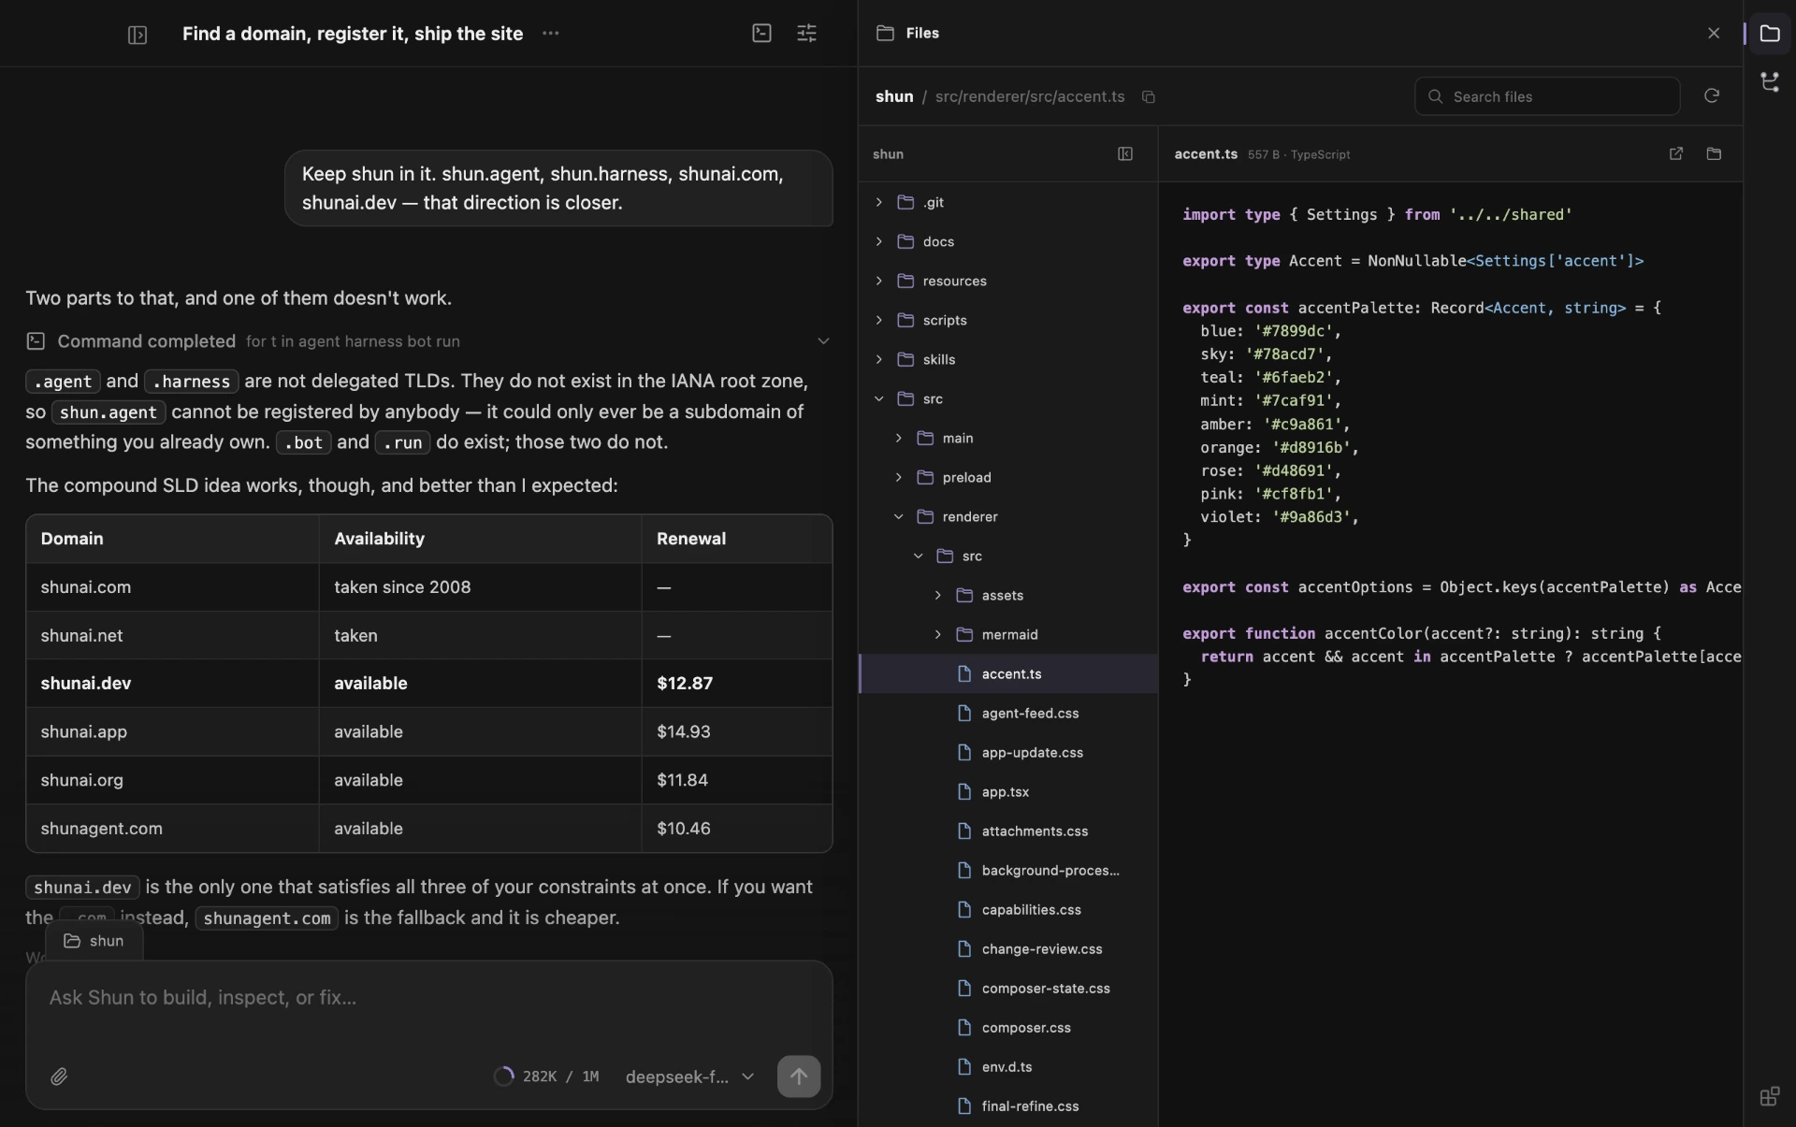Focus the Ask Shun message input
Viewport: 1796px width, 1127px height.
point(428,998)
